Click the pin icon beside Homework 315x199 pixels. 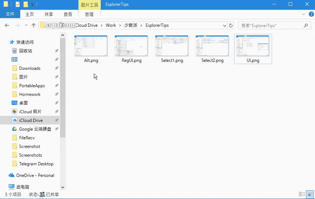coord(57,94)
